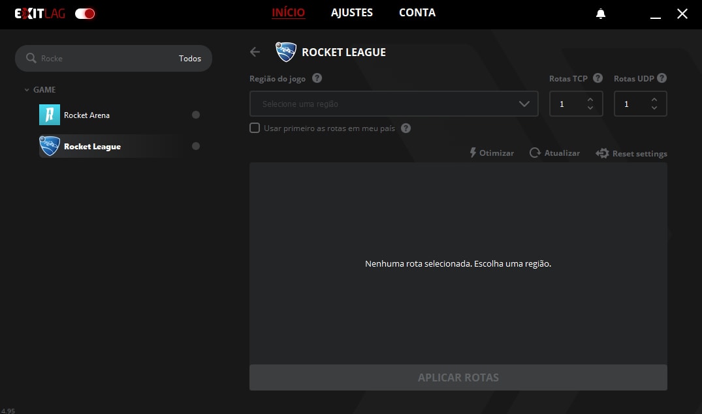Click the Reset settings button
The image size is (702, 414).
point(631,153)
